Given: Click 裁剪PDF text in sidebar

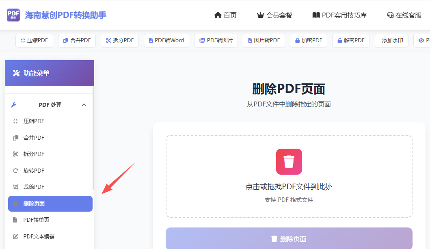Looking at the screenshot, I should point(34,187).
